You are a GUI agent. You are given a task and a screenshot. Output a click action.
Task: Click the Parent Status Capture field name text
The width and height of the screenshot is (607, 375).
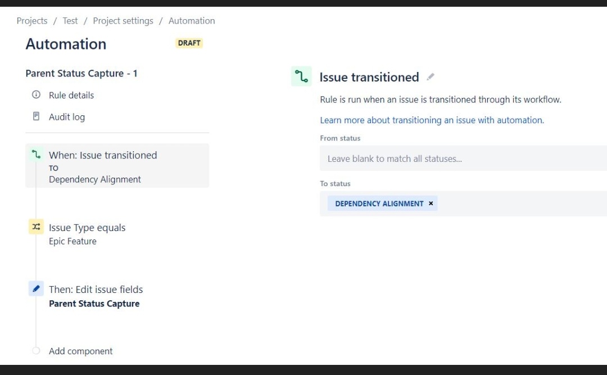pyautogui.click(x=94, y=304)
